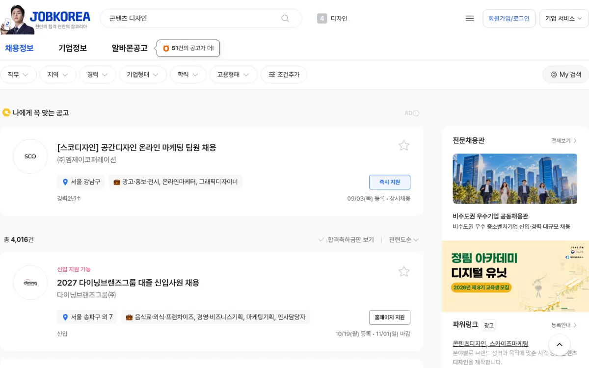The height and width of the screenshot is (368, 589).
Task: Click the 신입 지원 가능 label
Action: 74,269
